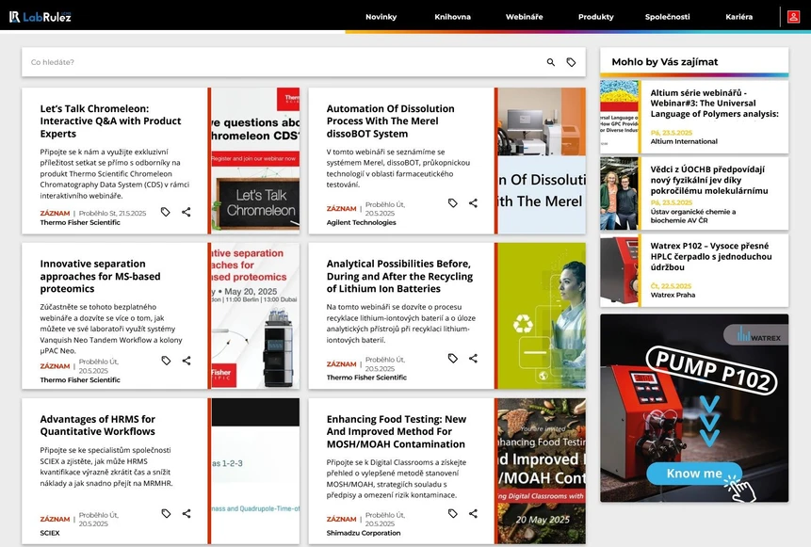Click 'Mohlo by Vás zajímat' heading
Screen dimensions: 811x547
pyautogui.click(x=665, y=61)
